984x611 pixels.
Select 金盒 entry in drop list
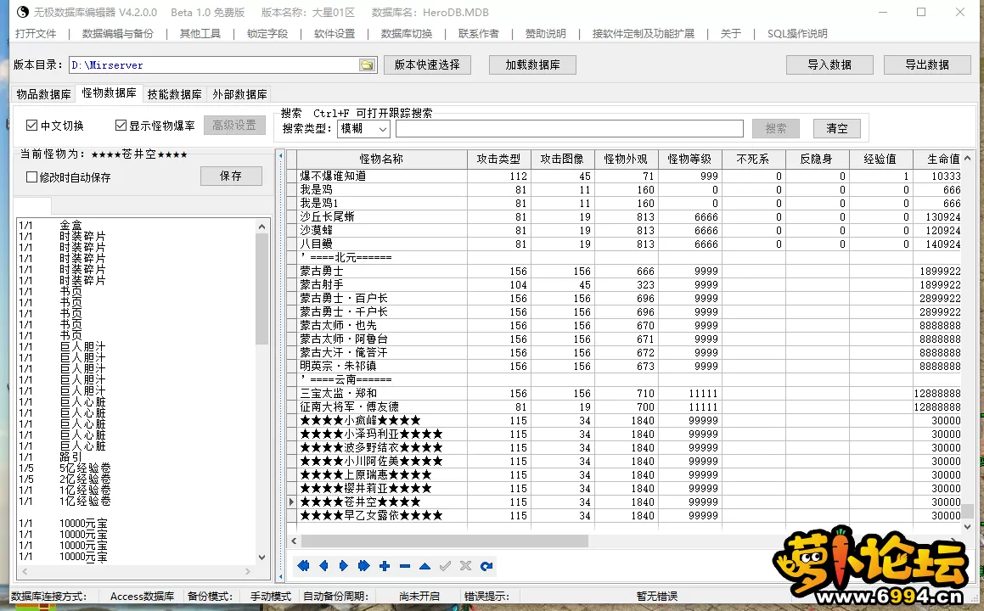71,225
